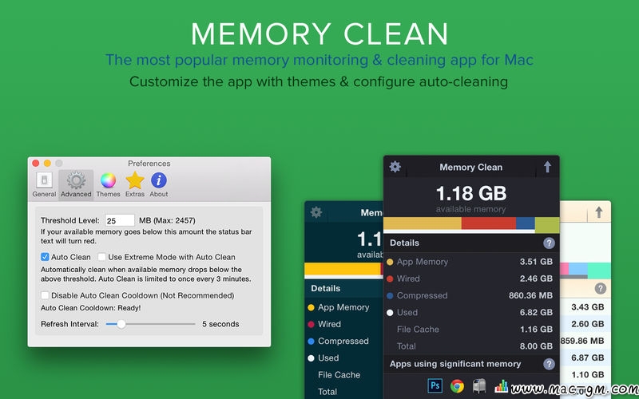Select the Wired row showing 2.46 GB
The width and height of the screenshot is (639, 399).
(x=471, y=279)
